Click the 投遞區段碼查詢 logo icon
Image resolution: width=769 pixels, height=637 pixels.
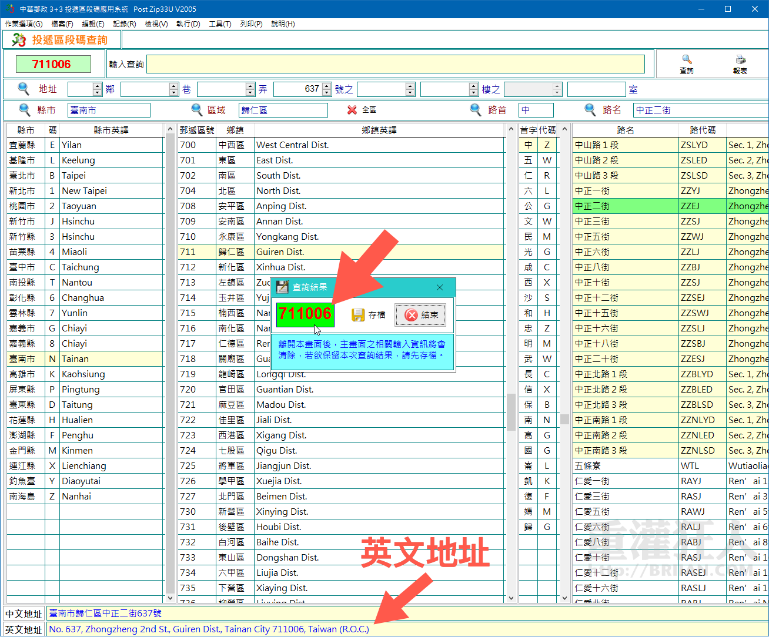point(19,40)
